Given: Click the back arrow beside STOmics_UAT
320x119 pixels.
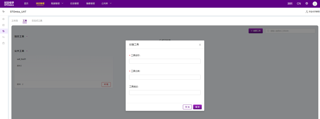Looking at the screenshot, I should pyautogui.click(x=3, y=12).
